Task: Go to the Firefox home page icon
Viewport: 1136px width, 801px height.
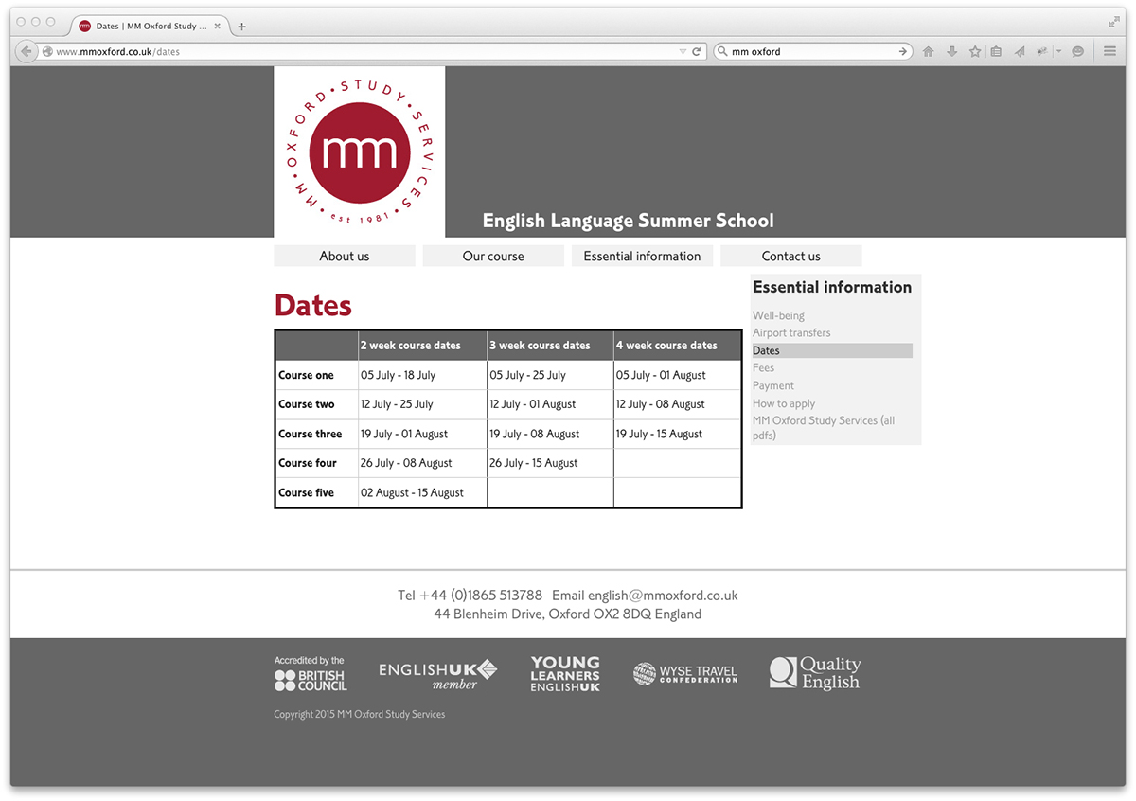Action: 929,52
